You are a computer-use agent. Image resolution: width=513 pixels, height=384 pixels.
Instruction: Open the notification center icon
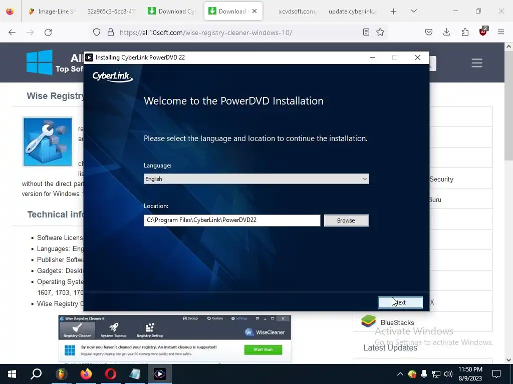click(496, 374)
